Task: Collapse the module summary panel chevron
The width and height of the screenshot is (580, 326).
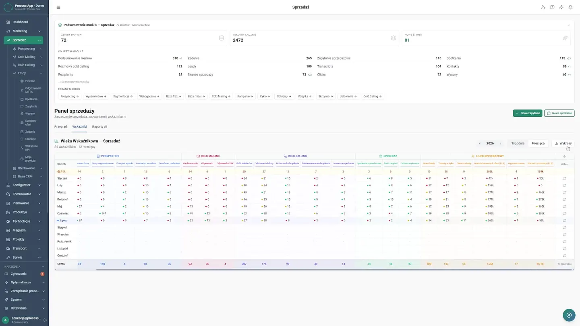Action: 569,25
